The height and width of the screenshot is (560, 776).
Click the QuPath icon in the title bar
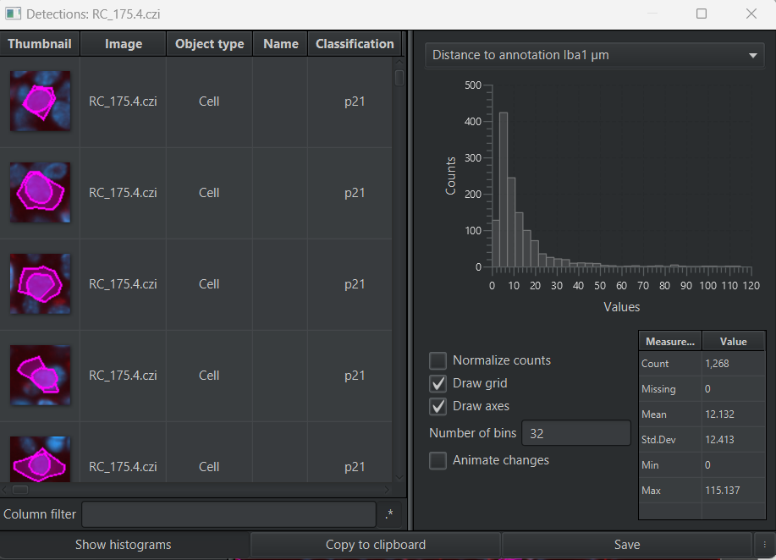pyautogui.click(x=13, y=14)
